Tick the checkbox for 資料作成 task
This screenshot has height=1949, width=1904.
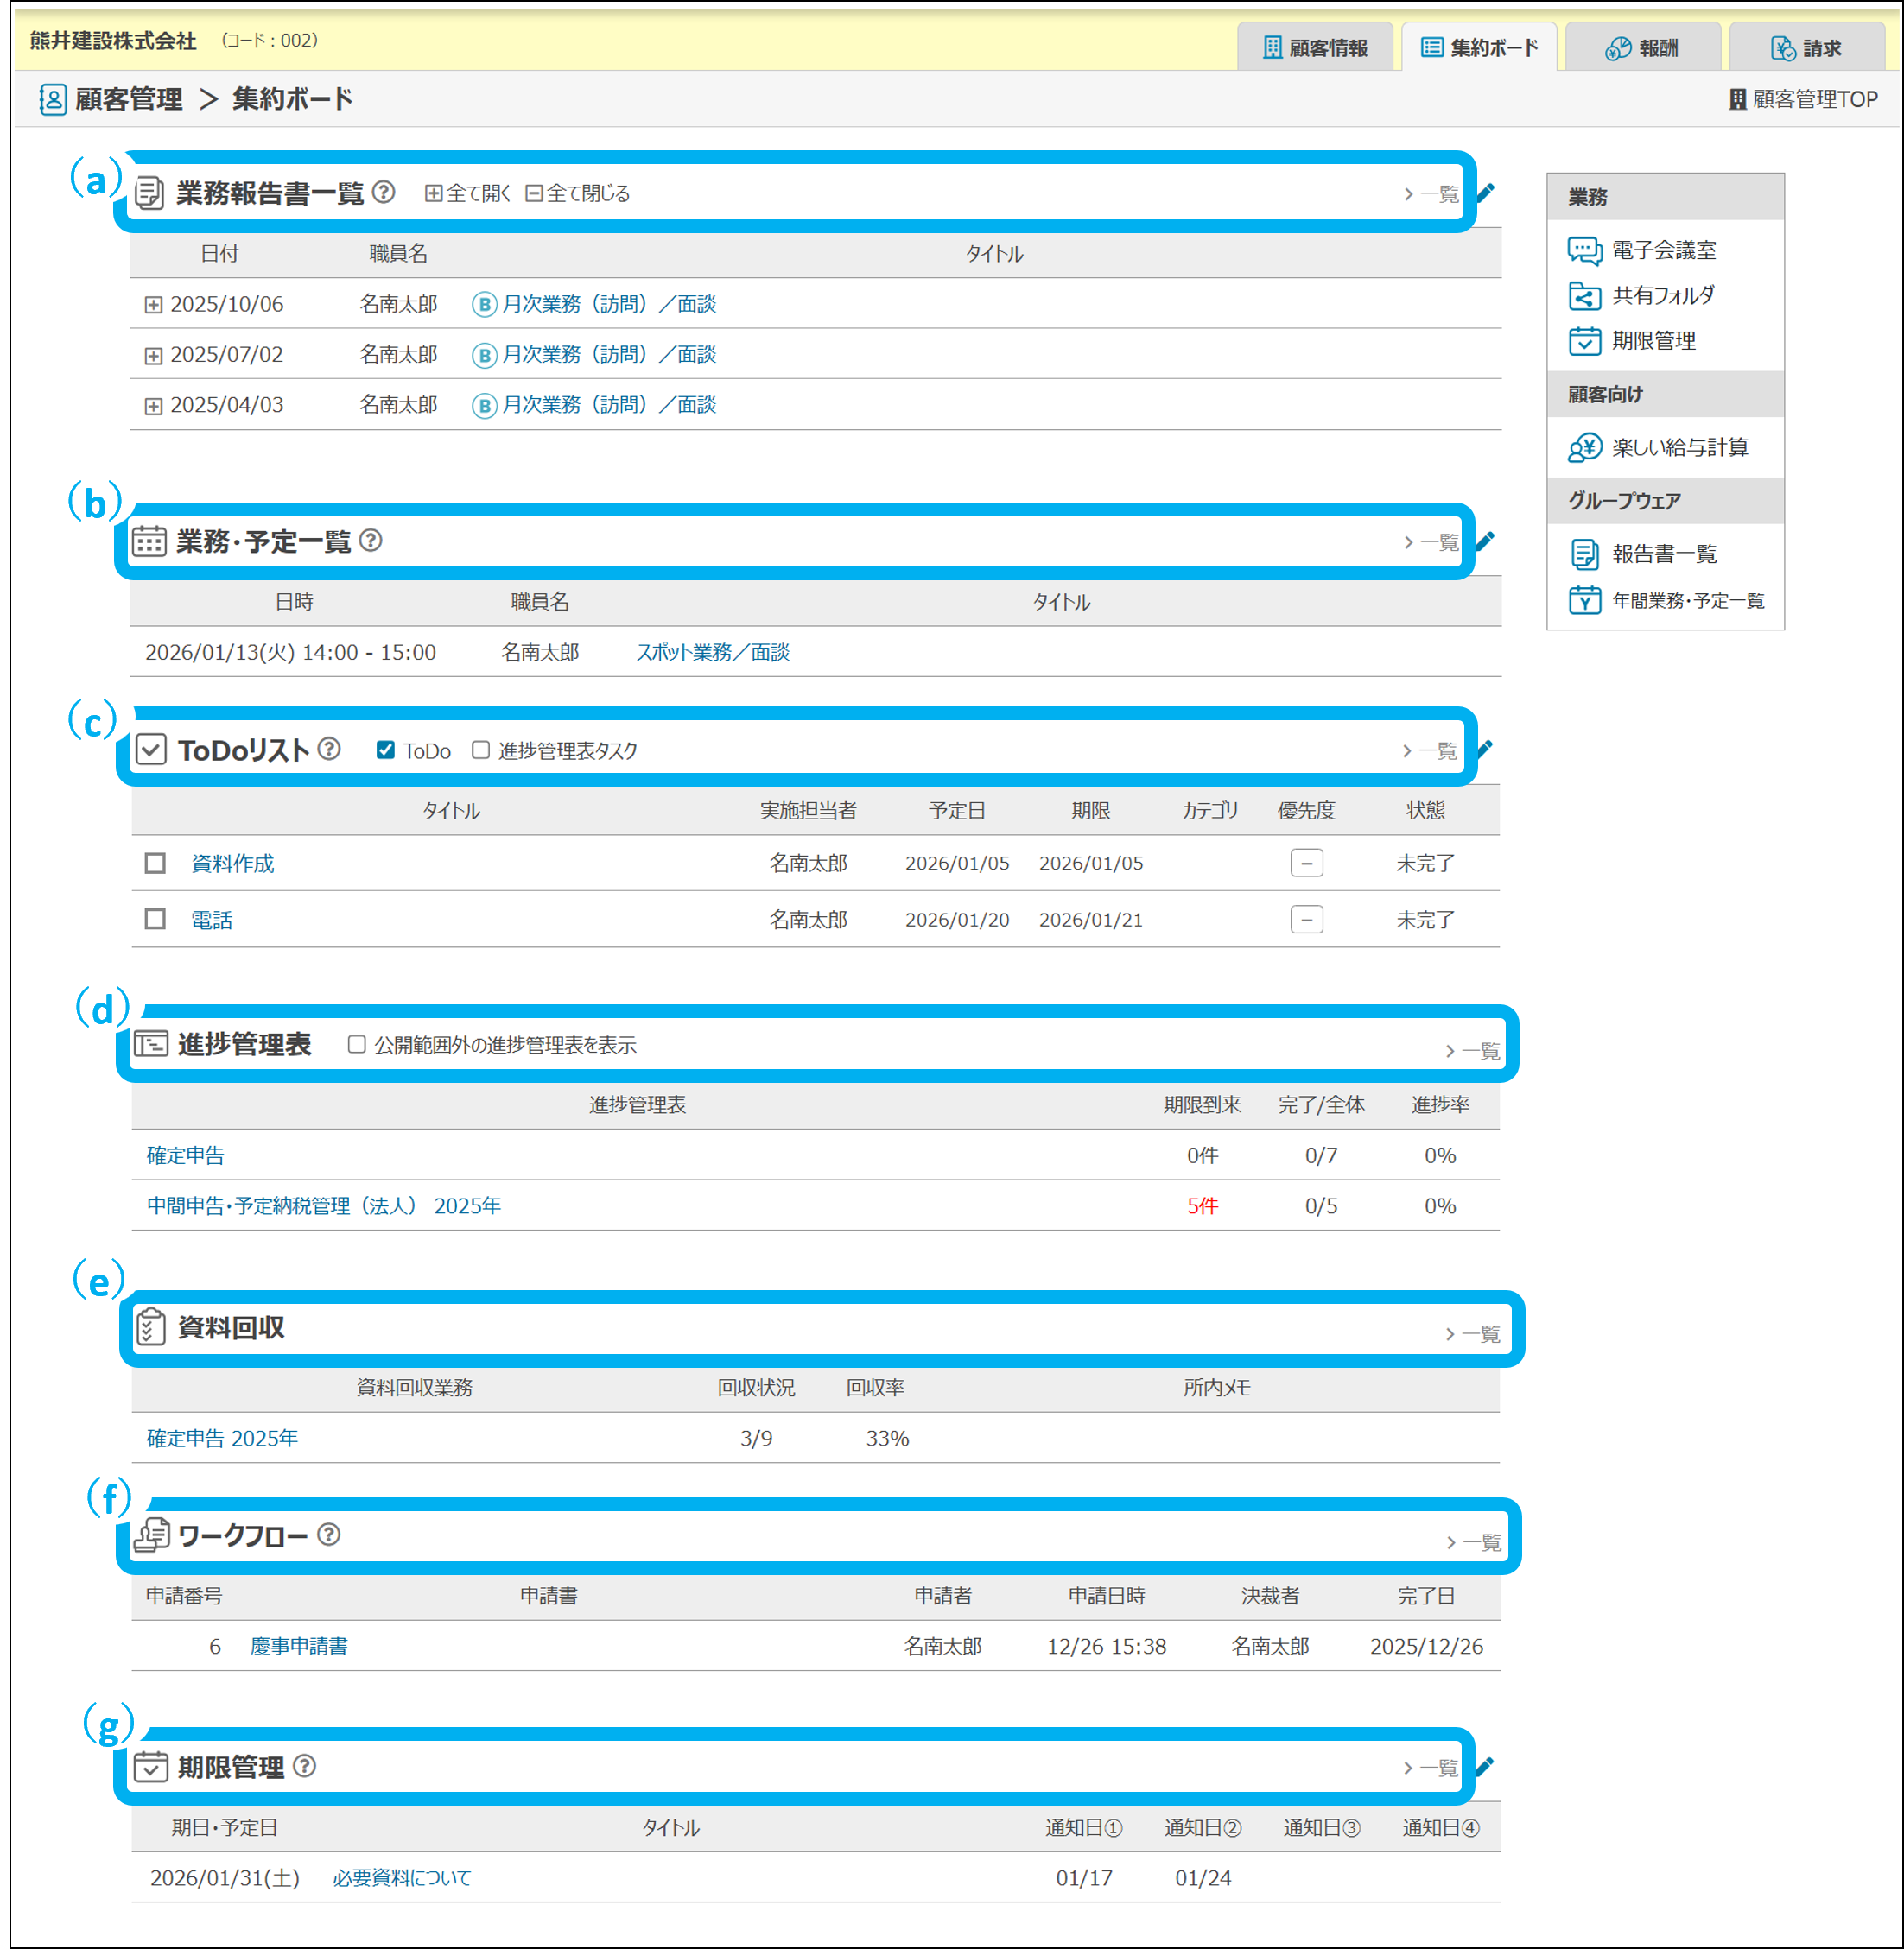pos(155,863)
